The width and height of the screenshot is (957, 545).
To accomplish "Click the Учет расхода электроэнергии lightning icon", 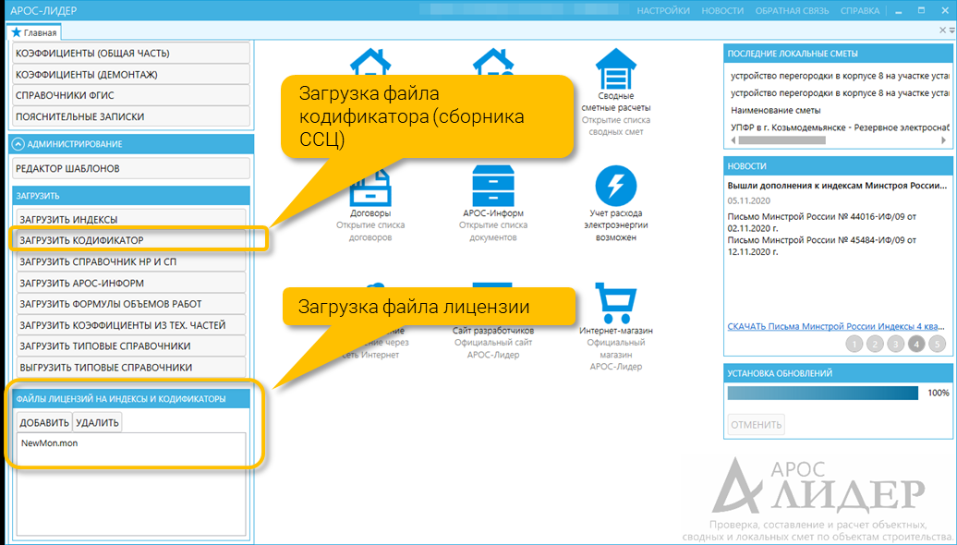I will [x=616, y=186].
